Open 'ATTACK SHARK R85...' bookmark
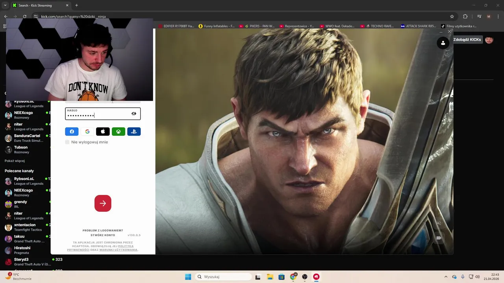Image resolution: width=504 pixels, height=283 pixels. (x=418, y=26)
